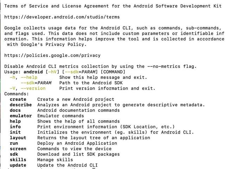Click 'Create a new Android project' description

76,99
